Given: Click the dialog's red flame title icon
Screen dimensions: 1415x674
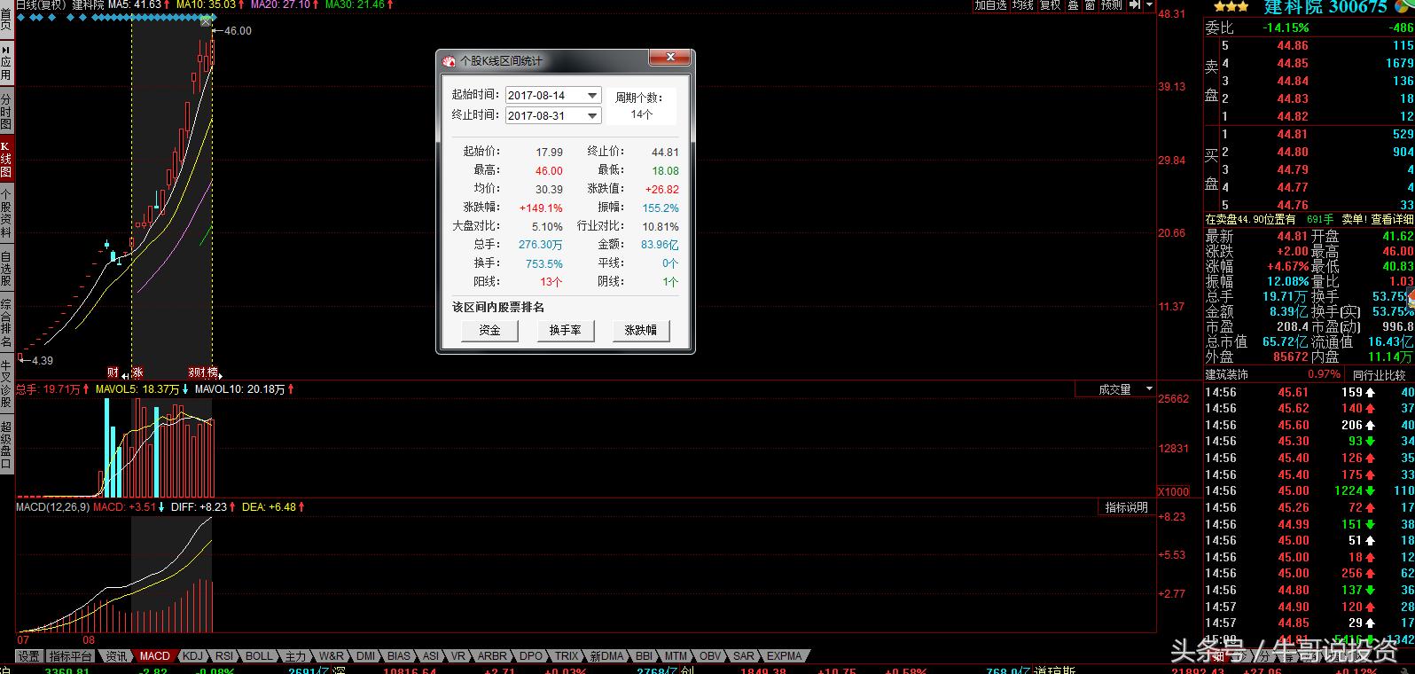Looking at the screenshot, I should coord(449,61).
